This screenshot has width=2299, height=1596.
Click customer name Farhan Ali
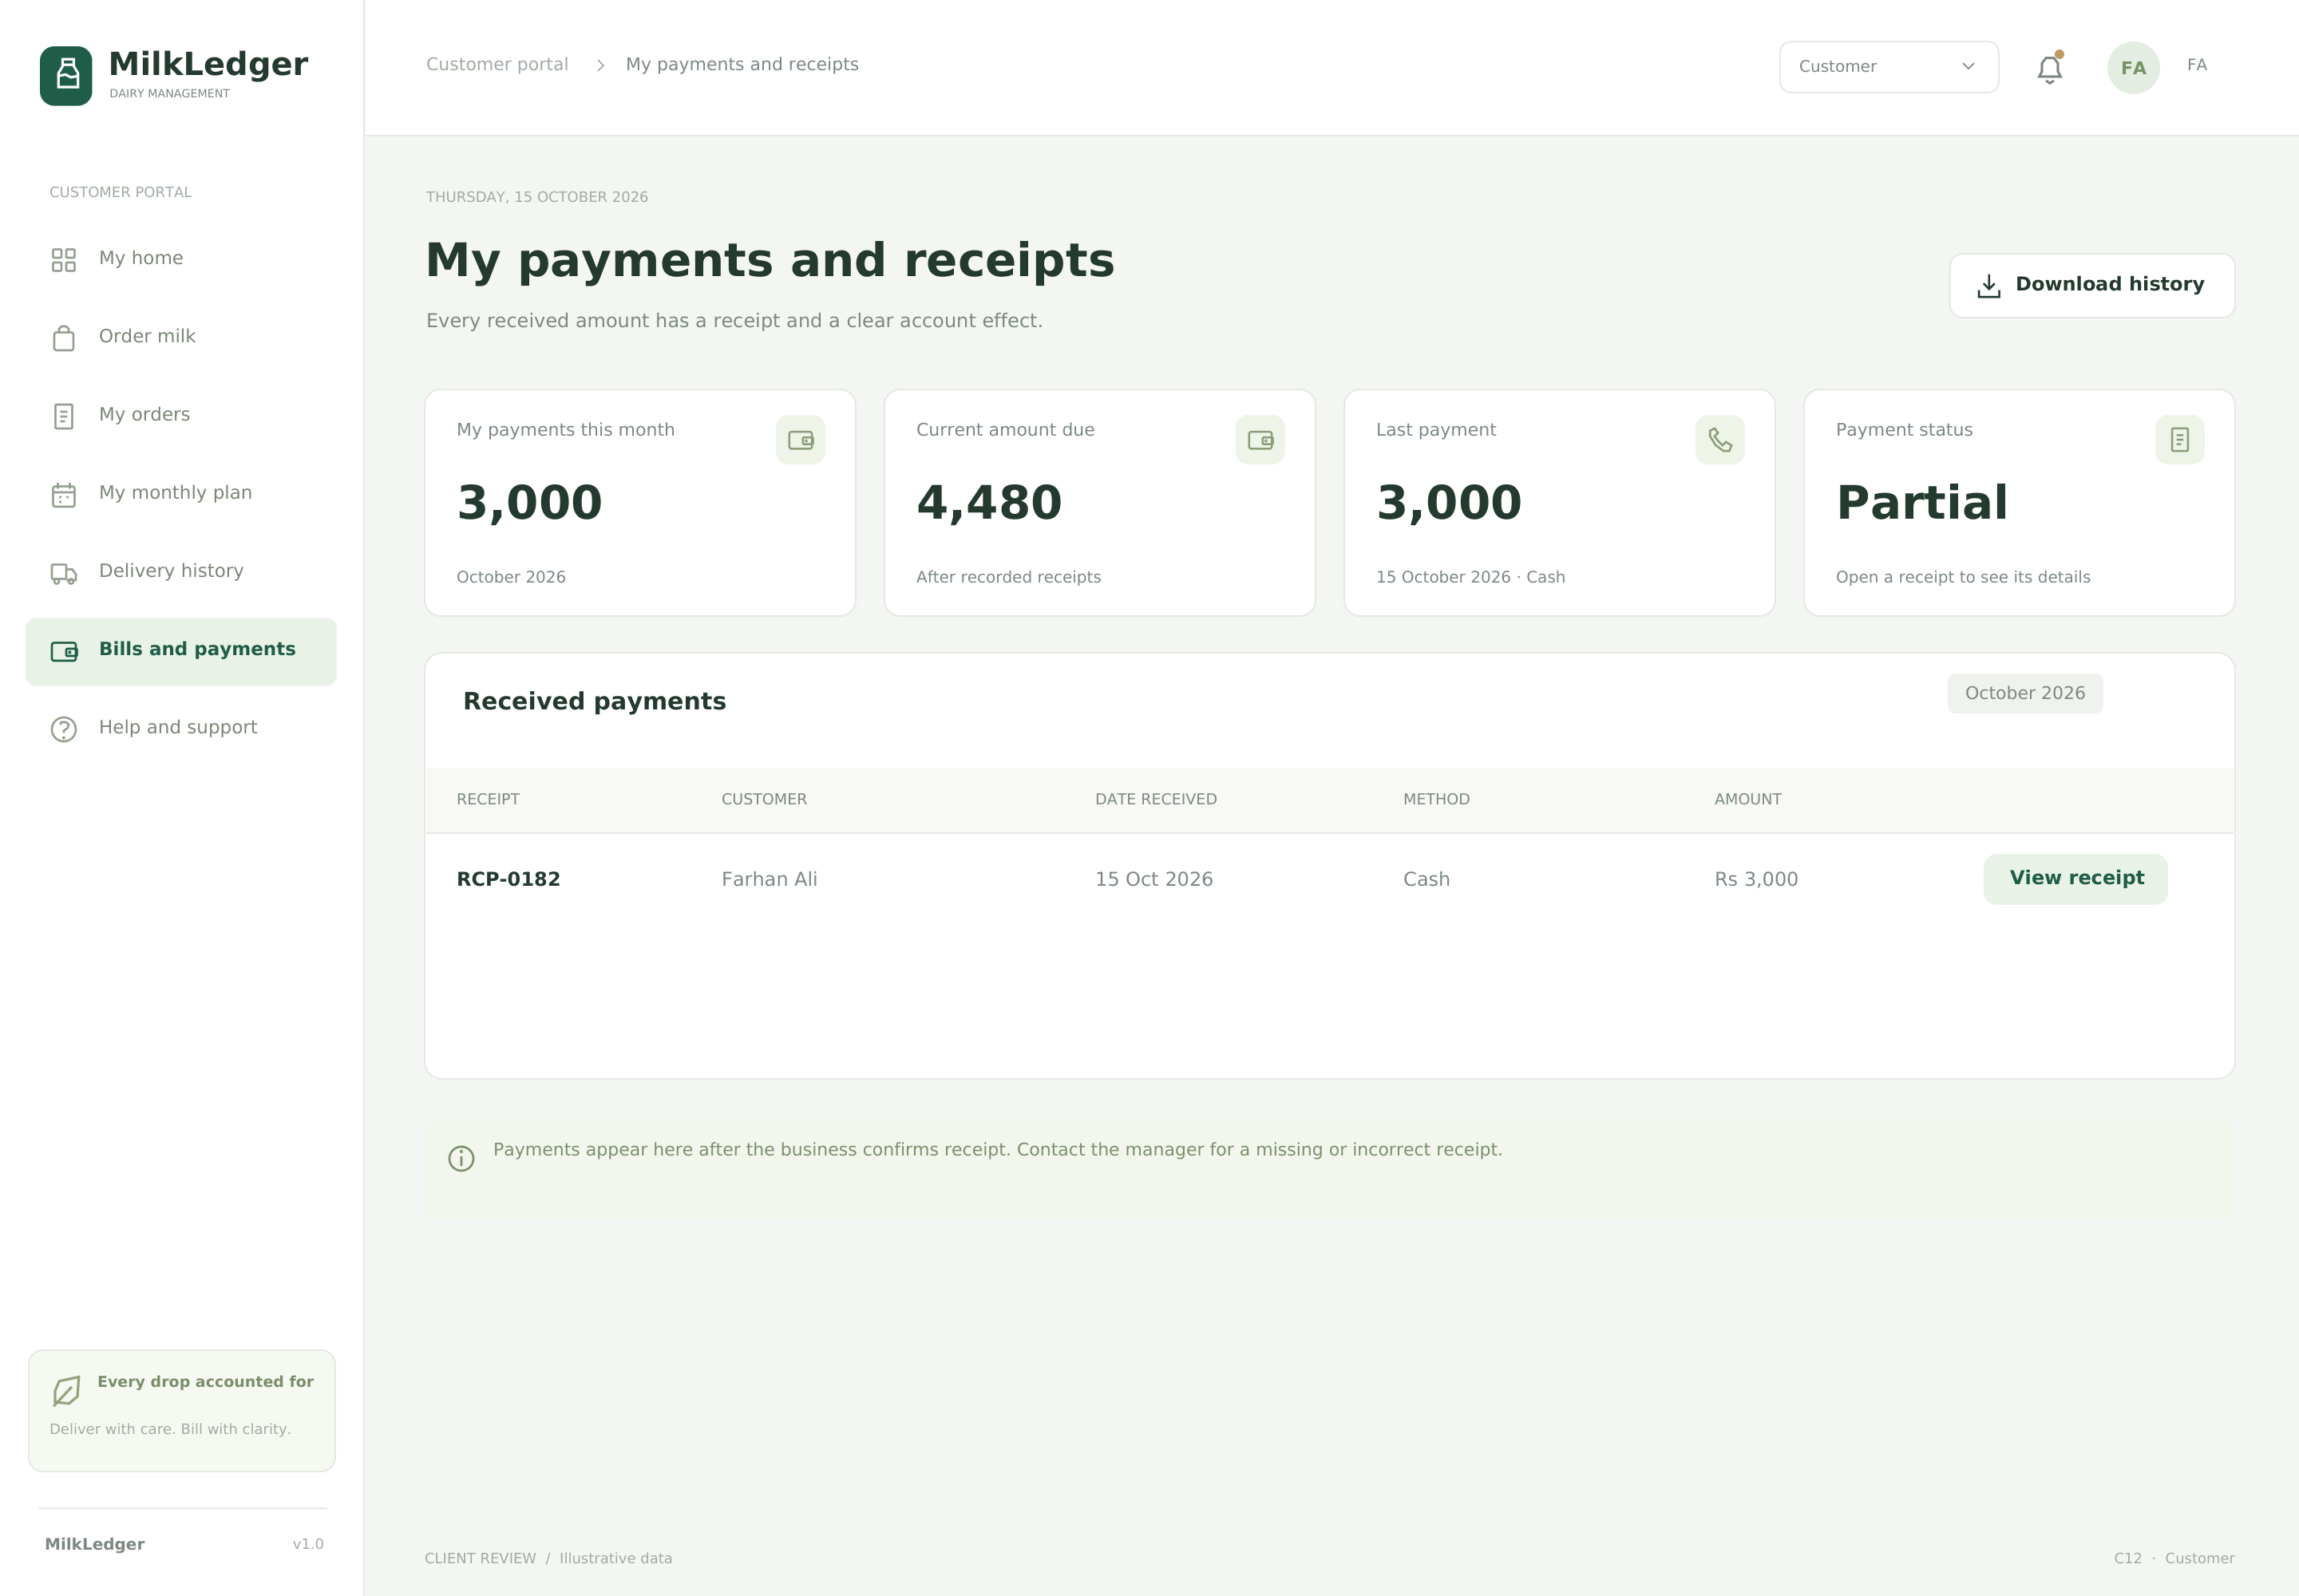click(770, 879)
